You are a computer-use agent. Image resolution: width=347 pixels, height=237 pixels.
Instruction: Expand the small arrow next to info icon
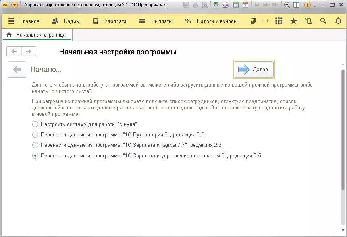point(314,6)
